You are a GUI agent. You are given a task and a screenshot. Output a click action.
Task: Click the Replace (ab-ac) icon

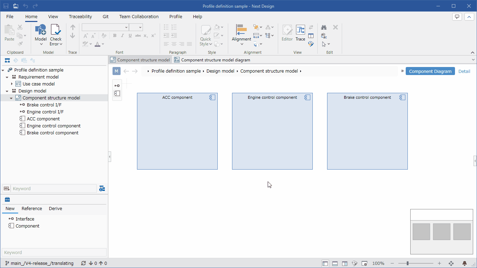point(324,36)
